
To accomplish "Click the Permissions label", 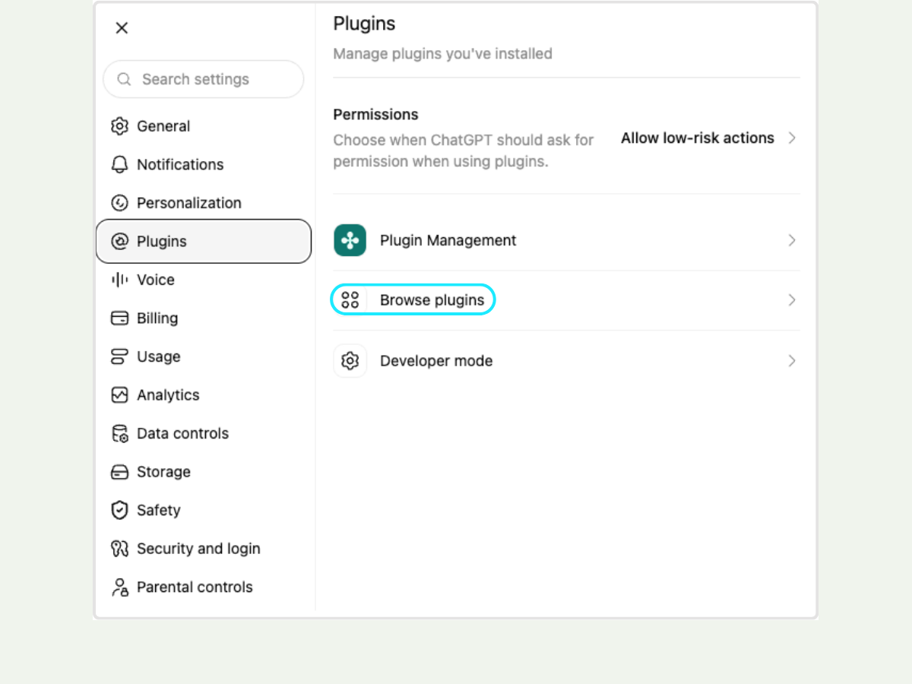I will click(x=375, y=115).
